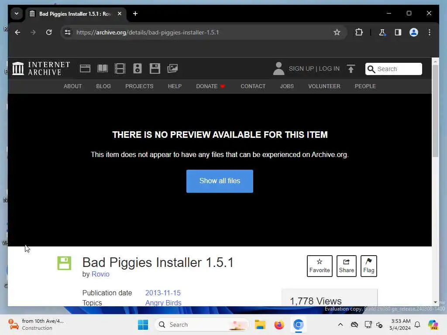Viewport: 447px width, 335px height.
Task: Click the Chrome taskbar icon
Action: (x=298, y=325)
